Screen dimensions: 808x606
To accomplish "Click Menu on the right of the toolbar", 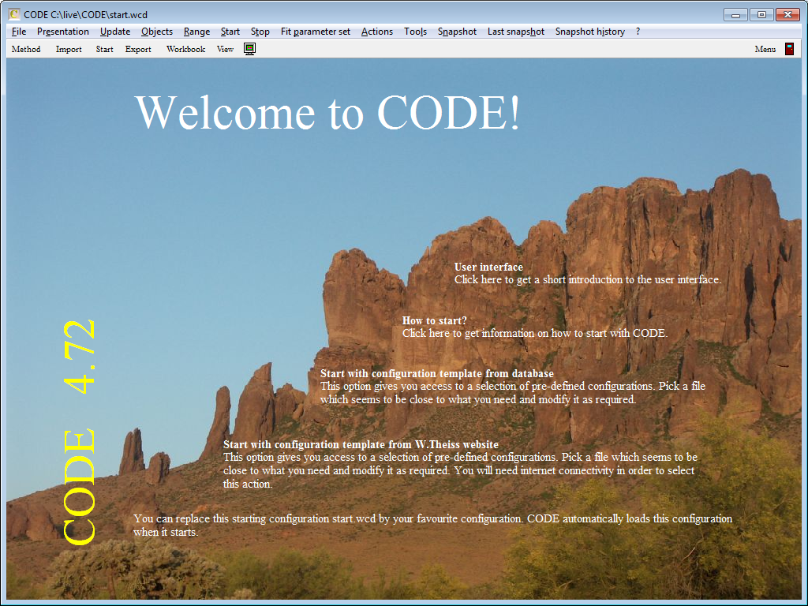I will 764,49.
